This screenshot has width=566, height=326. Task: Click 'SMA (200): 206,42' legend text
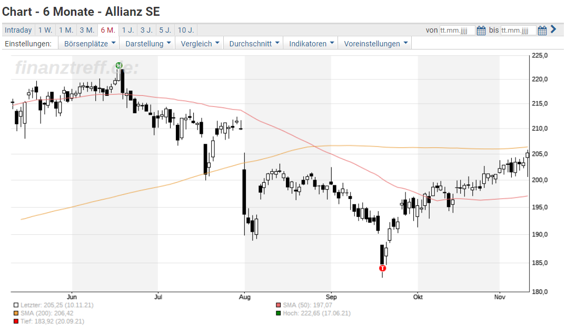pyautogui.click(x=47, y=313)
